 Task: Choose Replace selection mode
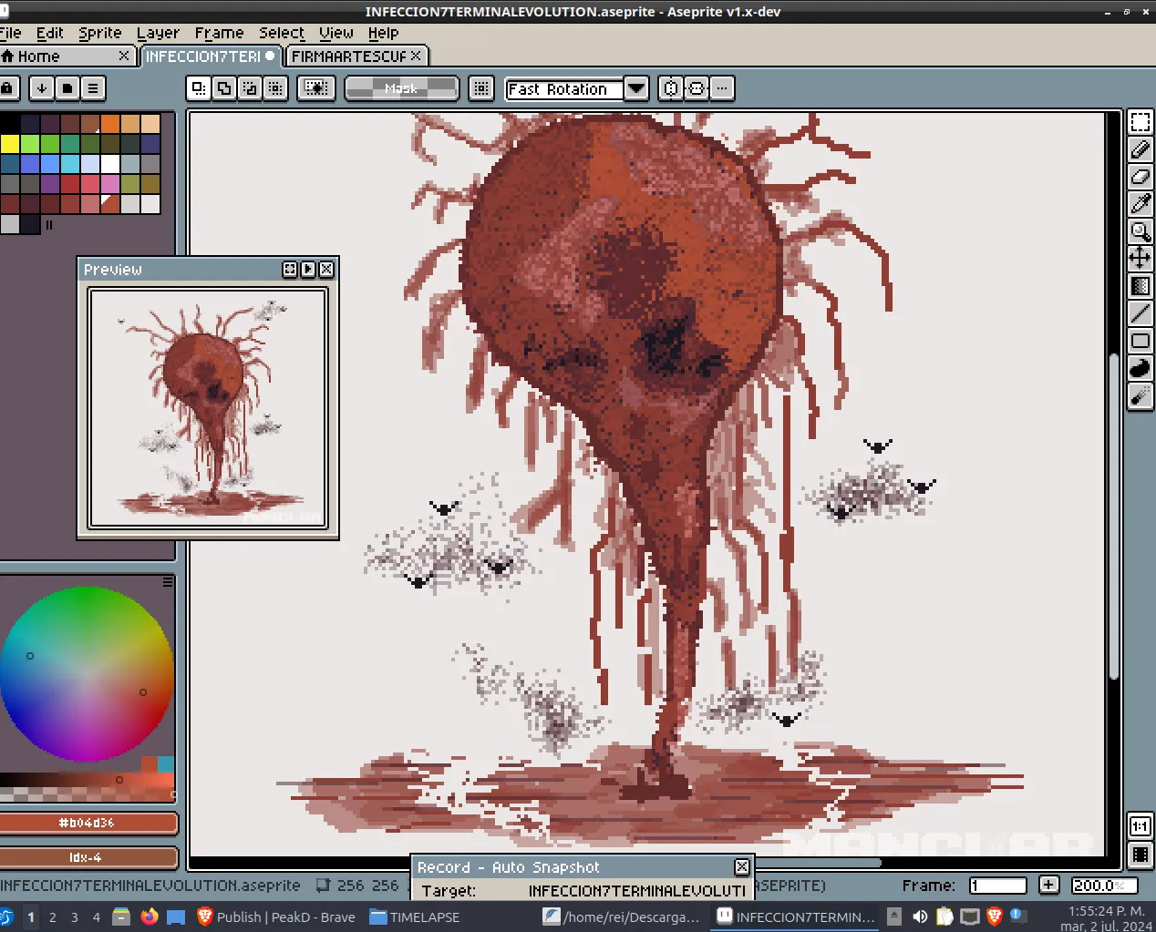click(x=199, y=88)
